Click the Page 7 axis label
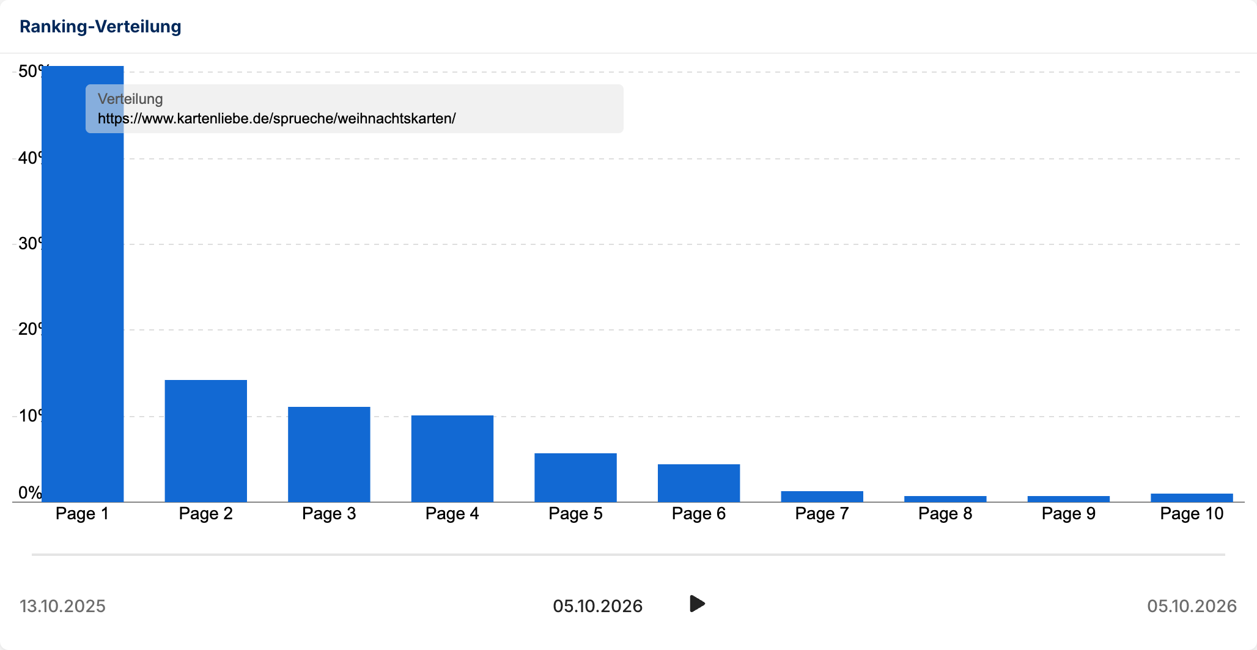 coord(822,514)
